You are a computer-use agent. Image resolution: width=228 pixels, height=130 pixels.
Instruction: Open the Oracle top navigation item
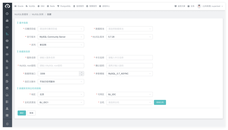coord(19,6)
